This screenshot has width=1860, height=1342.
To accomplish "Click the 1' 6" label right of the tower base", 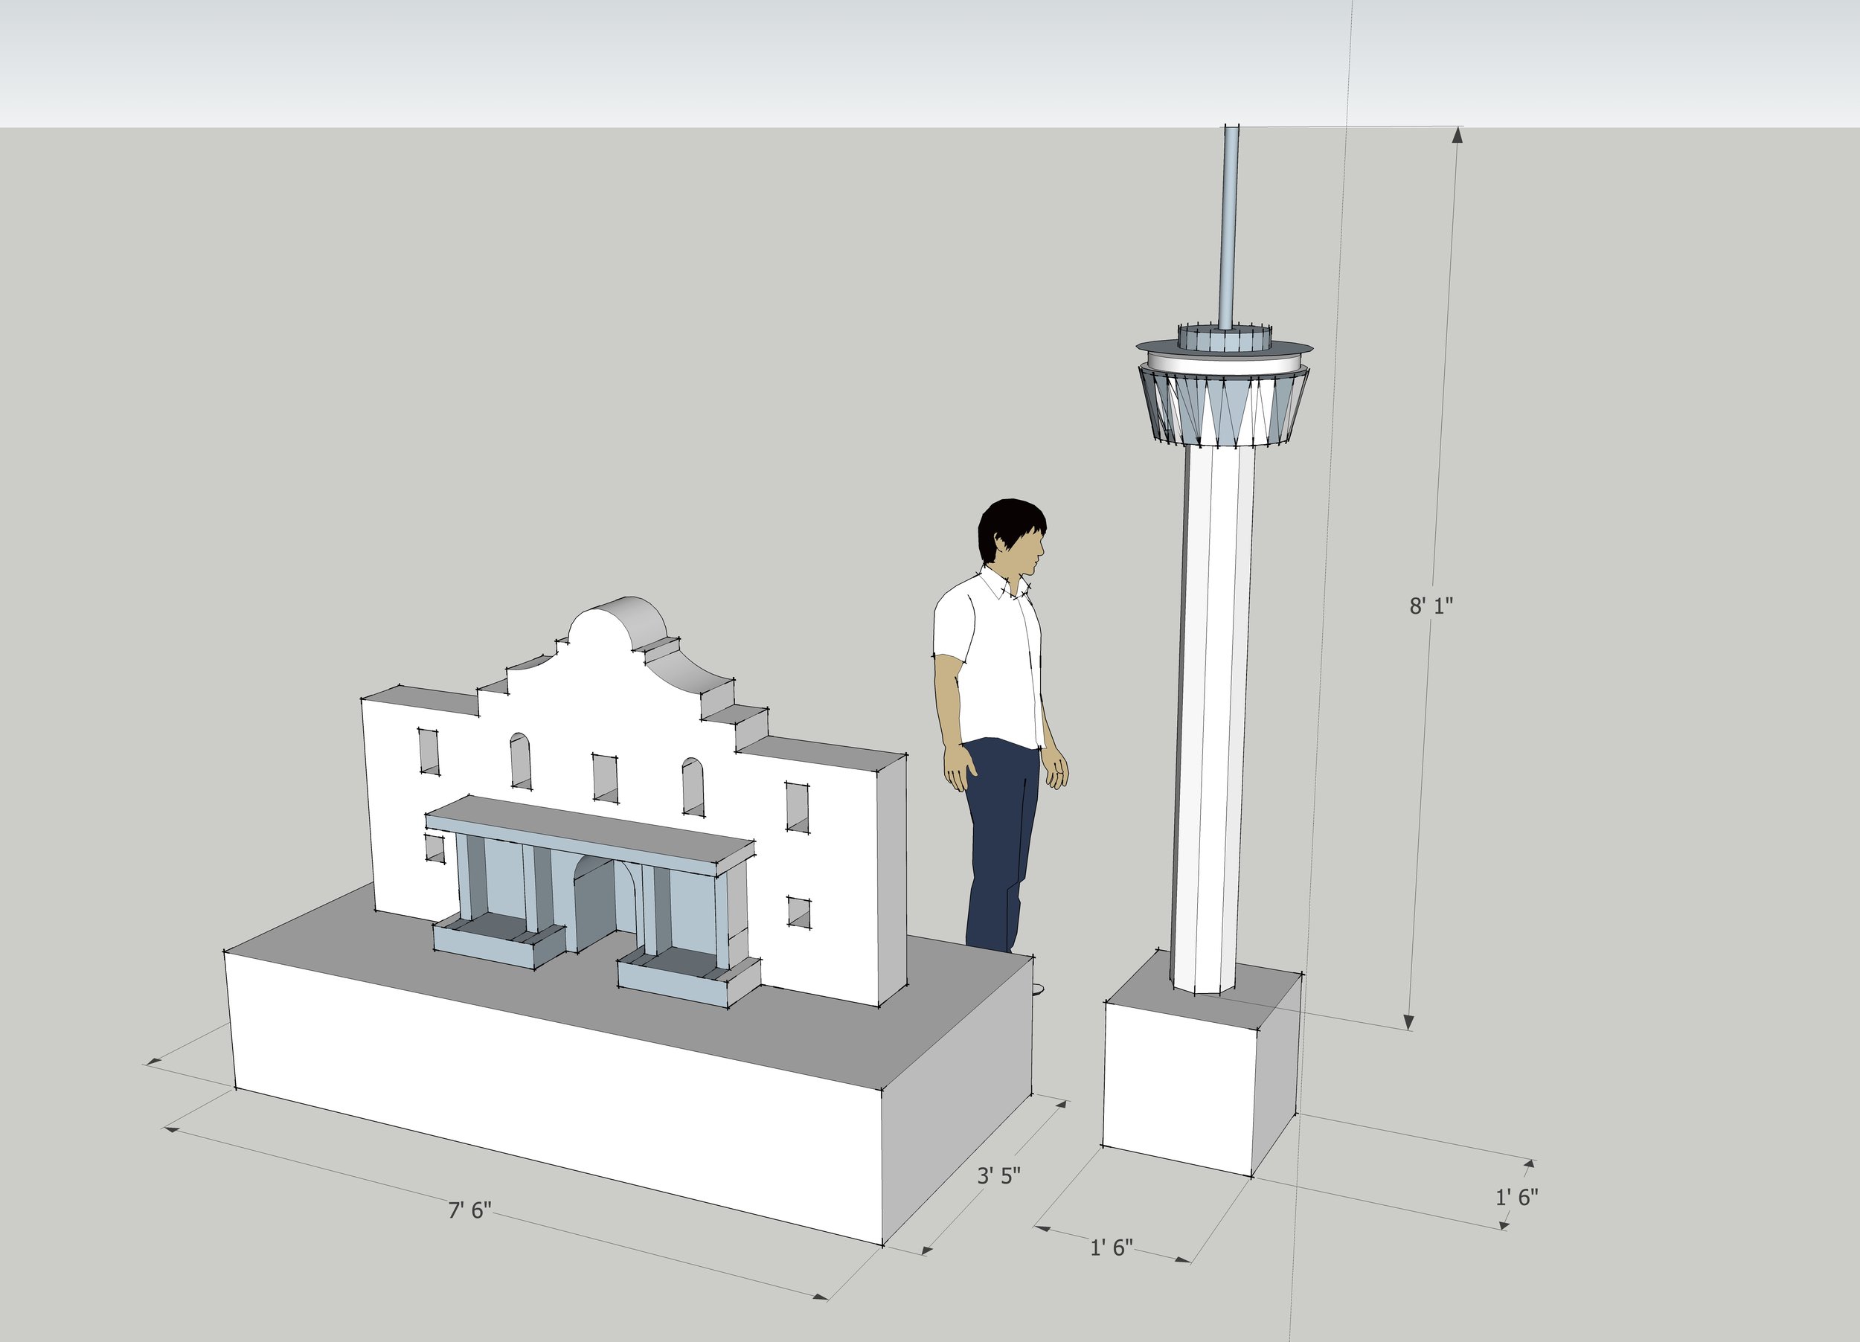I will click(x=1516, y=1197).
